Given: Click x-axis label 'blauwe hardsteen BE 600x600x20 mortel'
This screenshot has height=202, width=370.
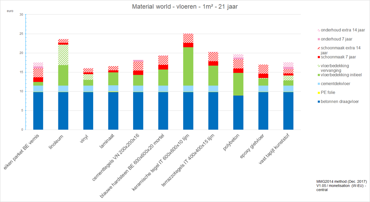Looking at the screenshot, I should coord(132,166).
